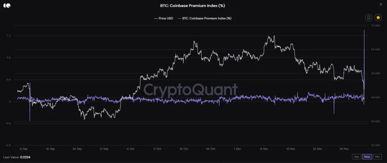Click the 48.00K price axis label

tap(376, 98)
